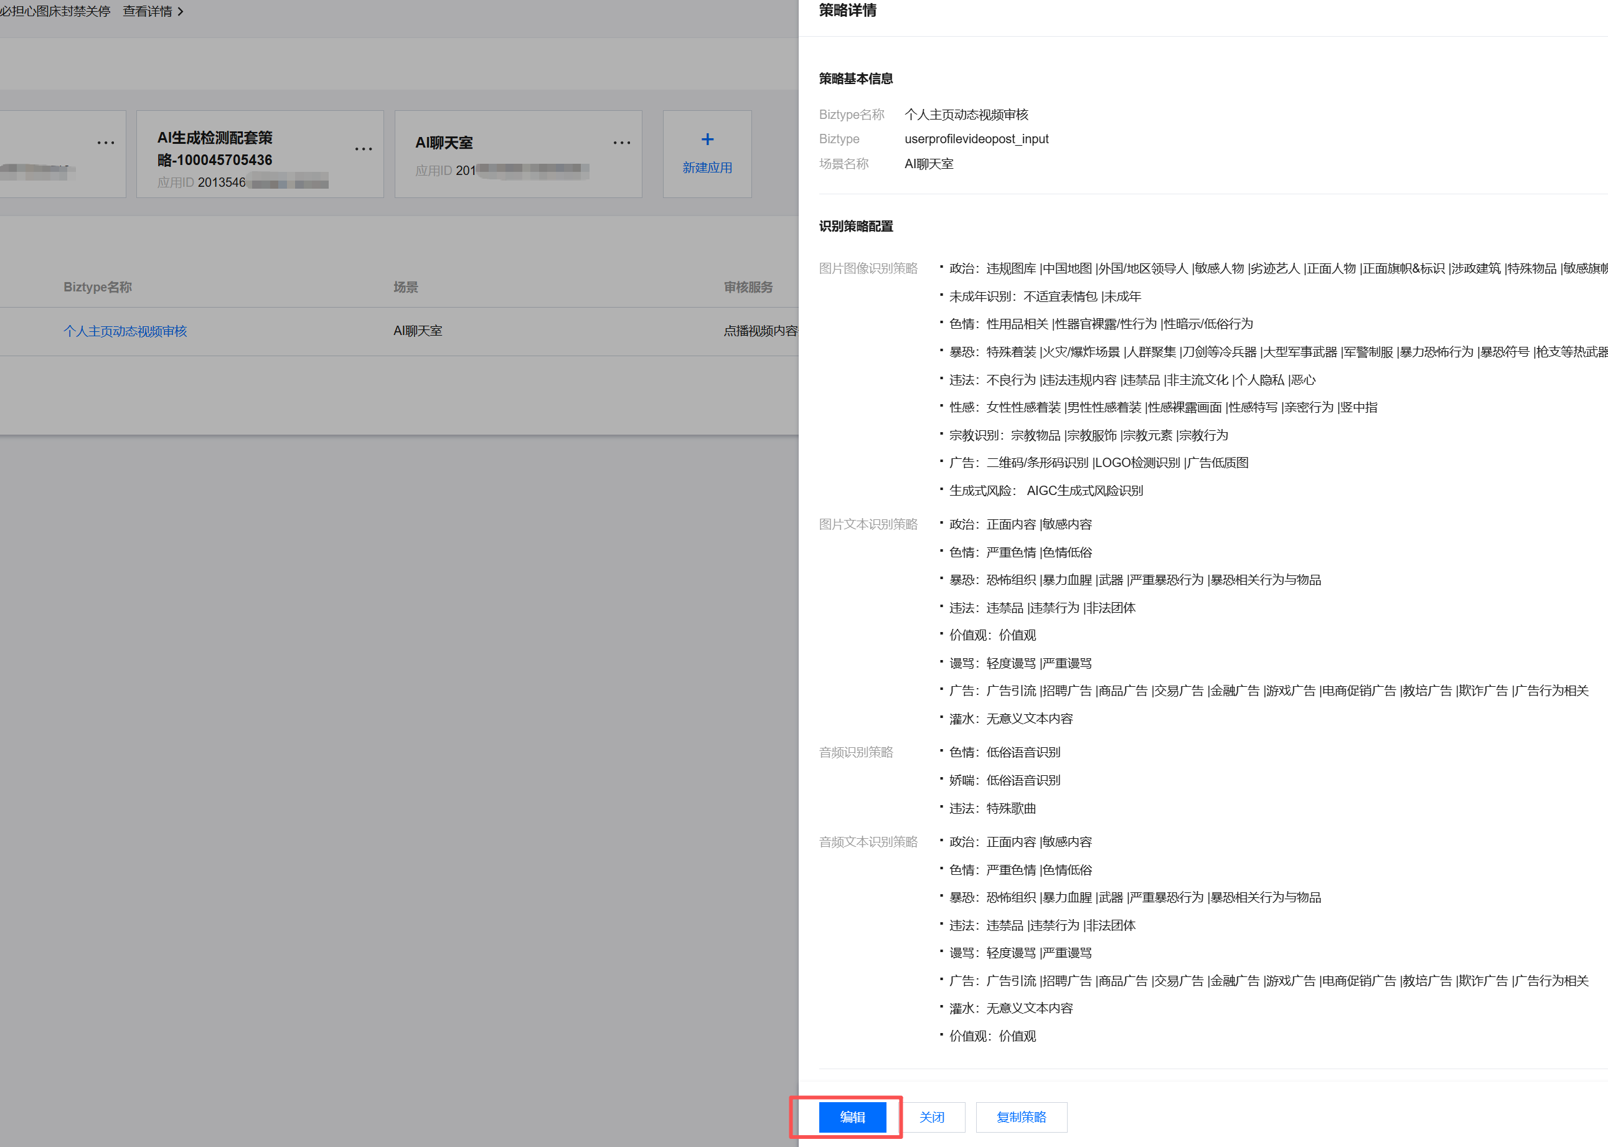Click AI聊天室 scene cell in table row
The height and width of the screenshot is (1147, 1608).
point(417,331)
